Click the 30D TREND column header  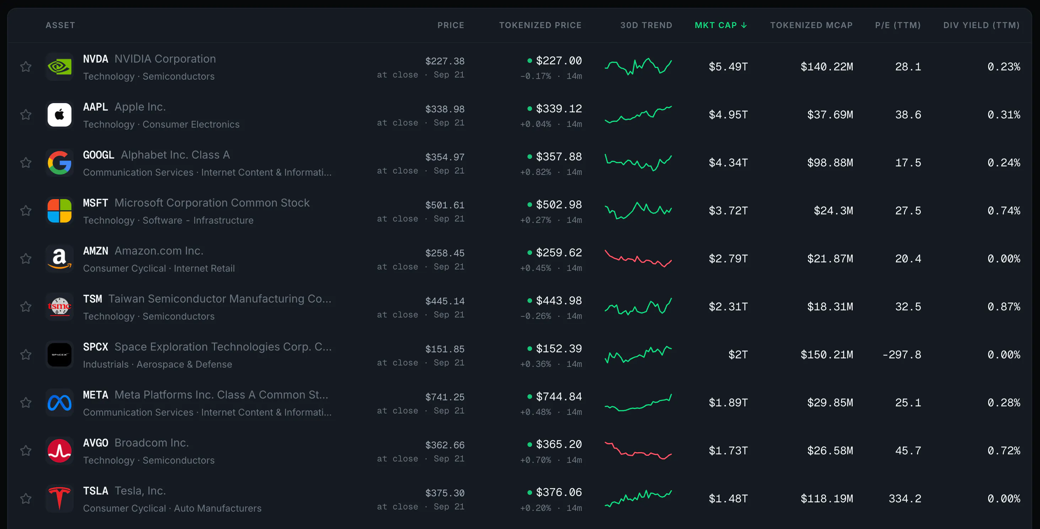point(646,25)
